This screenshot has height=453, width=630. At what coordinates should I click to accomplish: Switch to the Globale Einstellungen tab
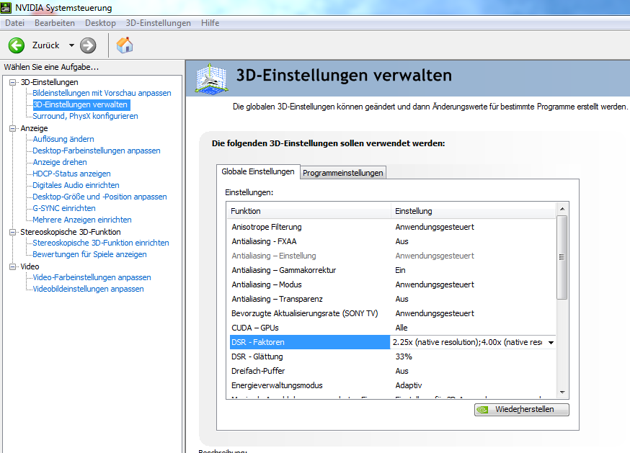[258, 171]
